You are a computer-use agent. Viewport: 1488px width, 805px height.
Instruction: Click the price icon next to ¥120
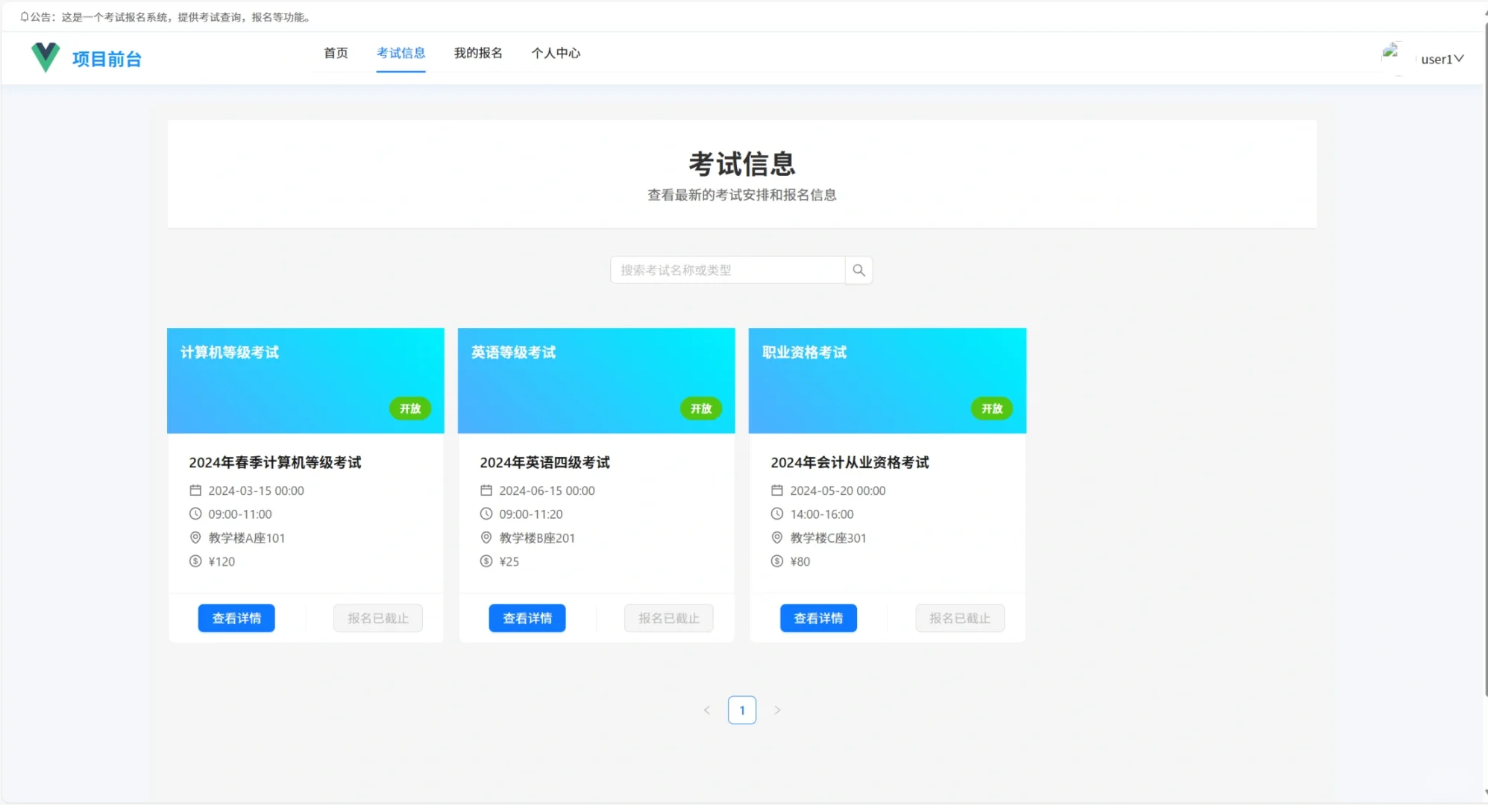195,561
